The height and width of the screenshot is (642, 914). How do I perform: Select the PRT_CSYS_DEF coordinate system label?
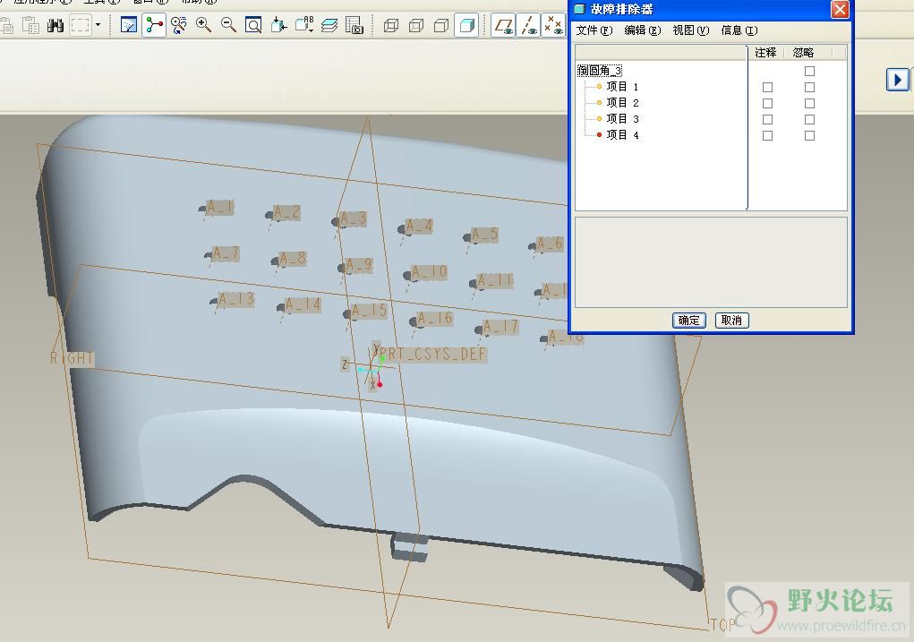click(x=432, y=355)
